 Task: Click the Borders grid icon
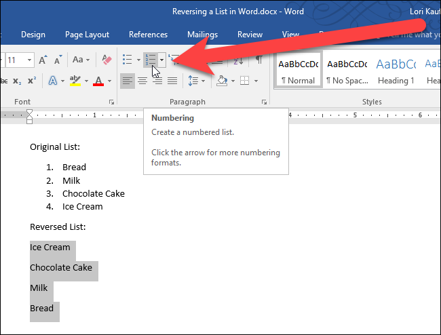[244, 81]
